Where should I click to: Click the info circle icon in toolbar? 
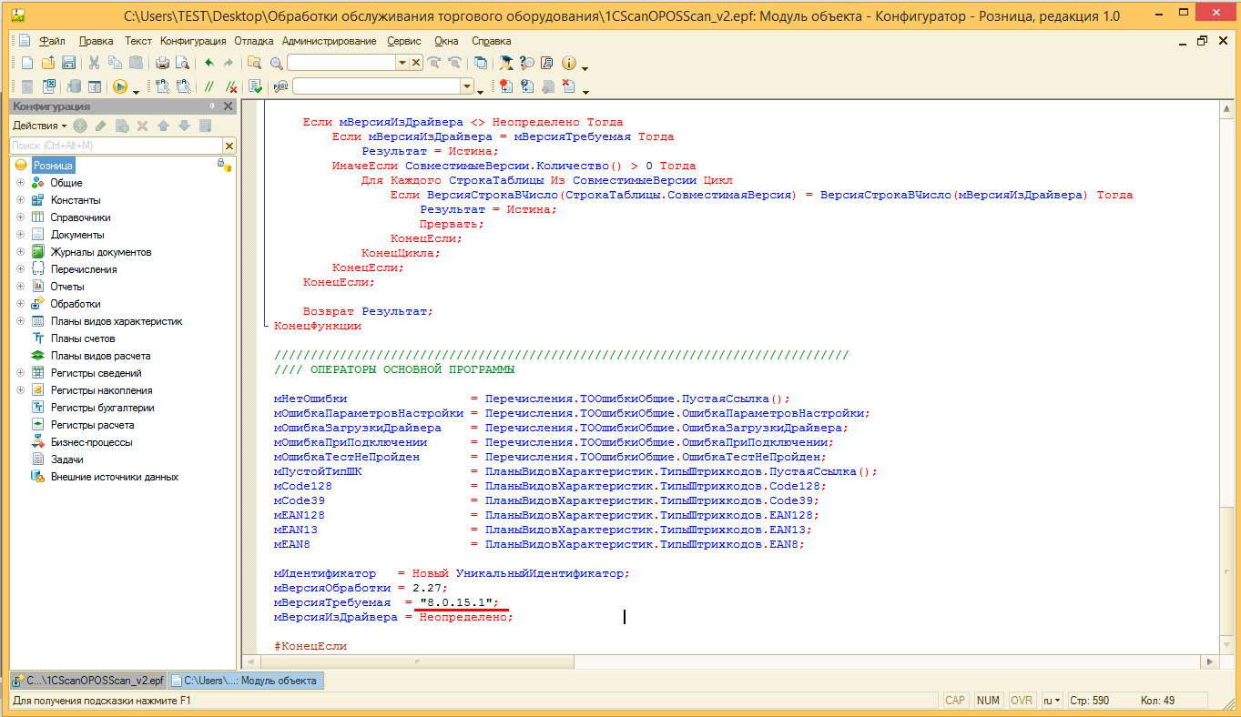click(x=569, y=63)
